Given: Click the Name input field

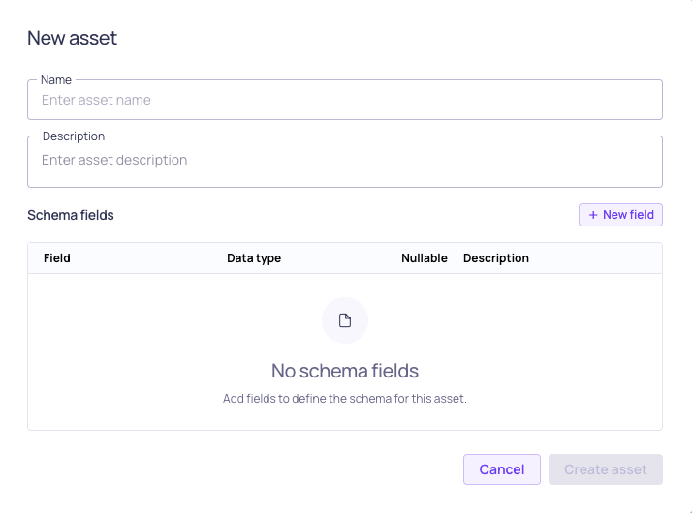Looking at the screenshot, I should coord(345,100).
